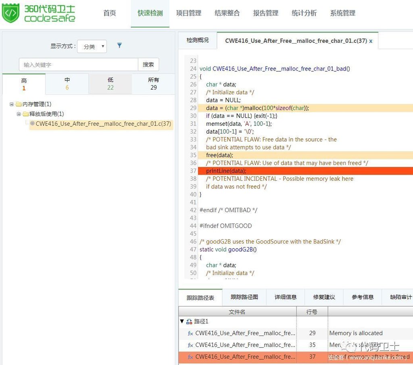The height and width of the screenshot is (365, 413).
Task: Click the 输入关键字 search field
Action: (79, 65)
